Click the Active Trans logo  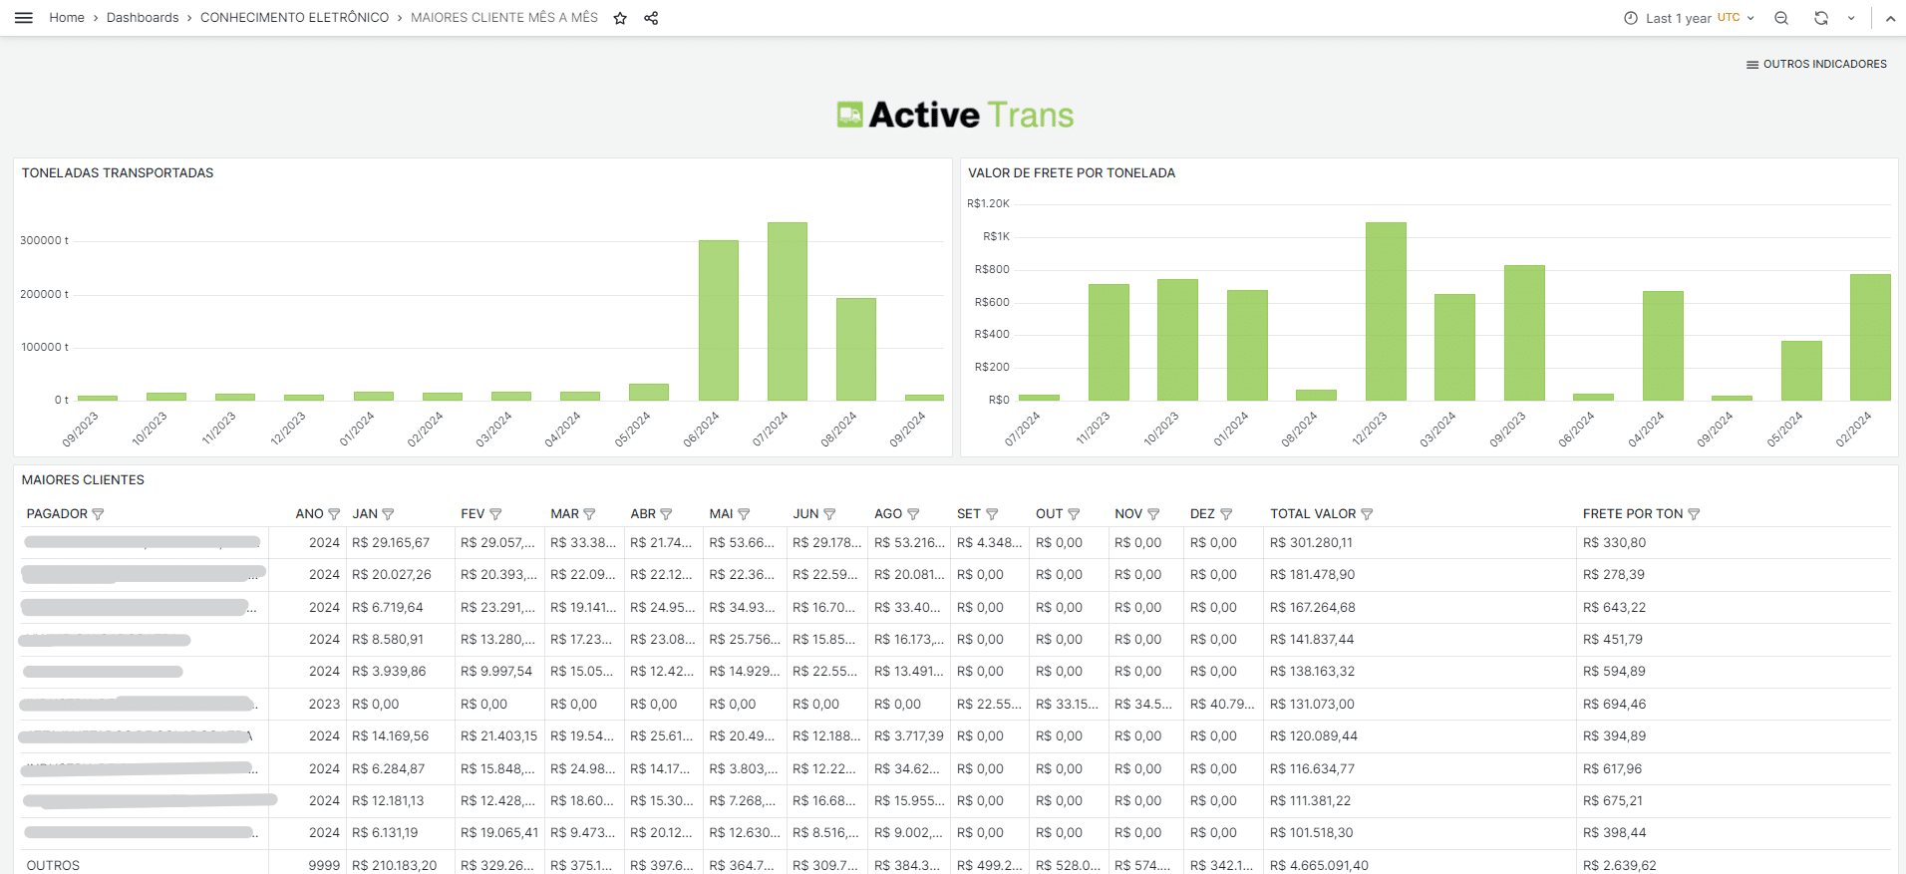[x=955, y=115]
